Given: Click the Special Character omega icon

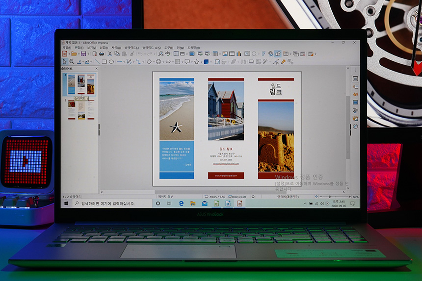Looking at the screenshot, I should tap(254, 54).
